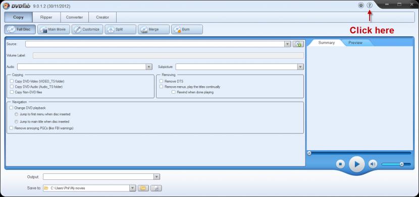
Task: Open the Converter tab
Action: coord(75,17)
